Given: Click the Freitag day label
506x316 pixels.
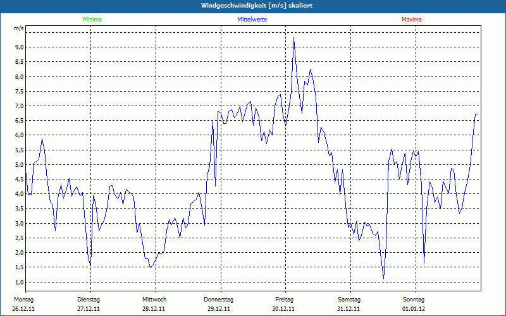Looking at the screenshot, I should pyautogui.click(x=284, y=300).
